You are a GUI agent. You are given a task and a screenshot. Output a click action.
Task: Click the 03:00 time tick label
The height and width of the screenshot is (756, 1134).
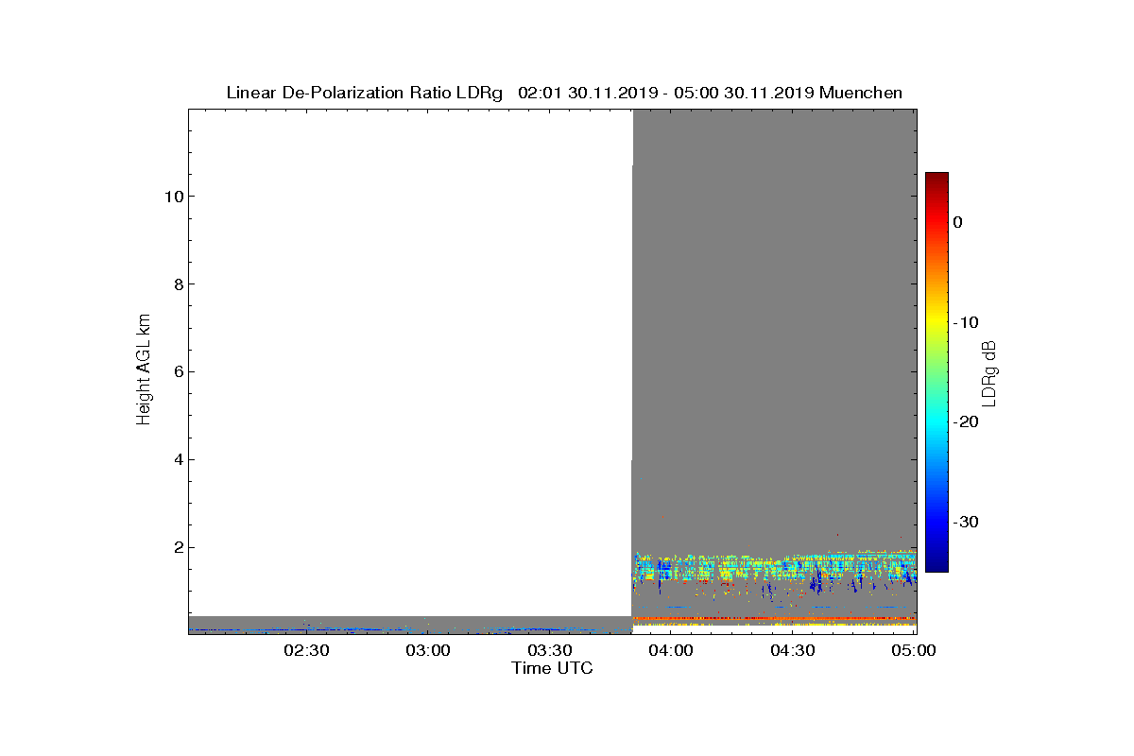click(428, 651)
